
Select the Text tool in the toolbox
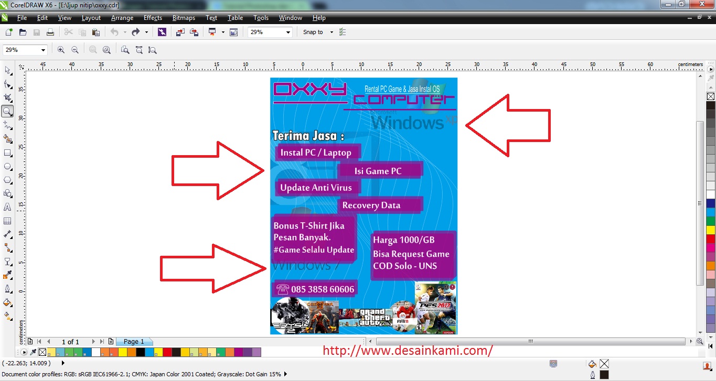(x=7, y=207)
